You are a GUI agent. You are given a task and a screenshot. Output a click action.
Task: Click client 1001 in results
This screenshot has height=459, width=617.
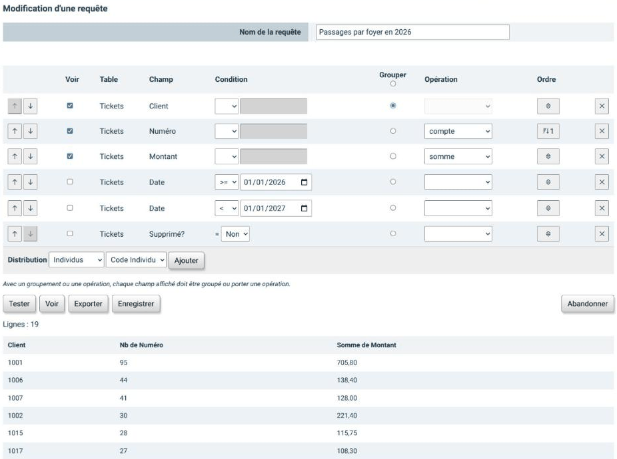[15, 363]
